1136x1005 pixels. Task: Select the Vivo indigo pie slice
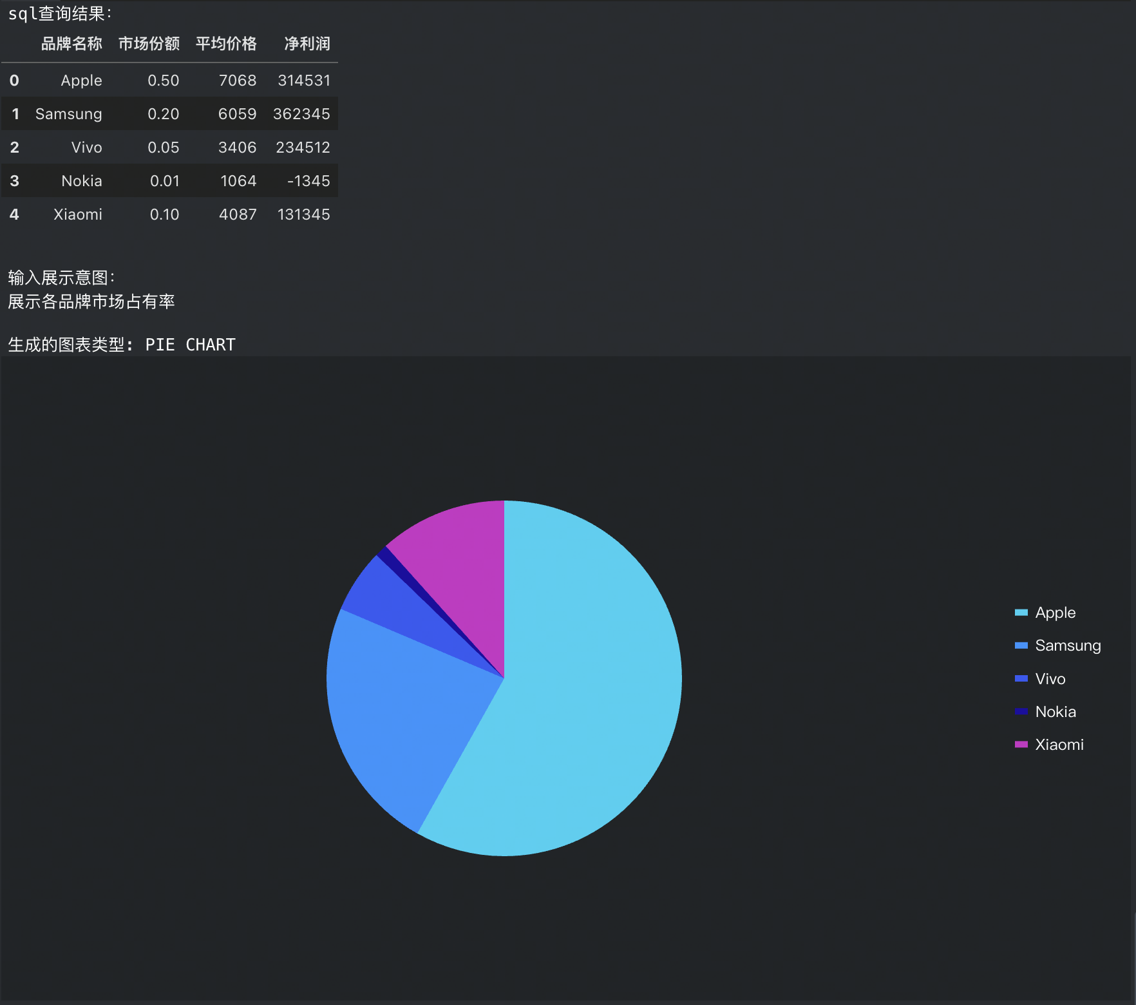[x=393, y=602]
